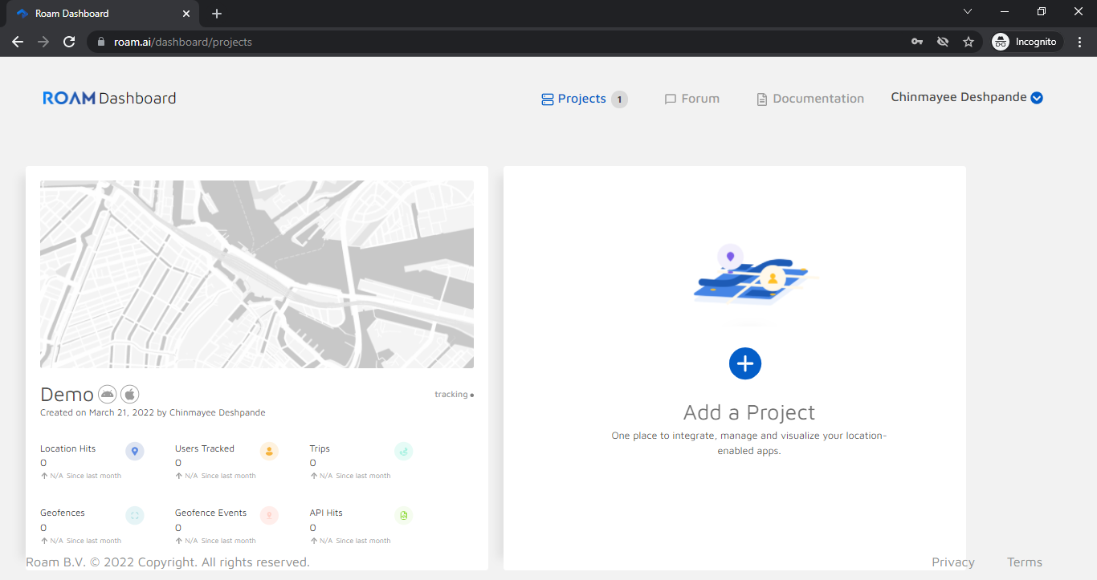1097x580 pixels.
Task: Click the Geofence Events icon
Action: click(269, 515)
